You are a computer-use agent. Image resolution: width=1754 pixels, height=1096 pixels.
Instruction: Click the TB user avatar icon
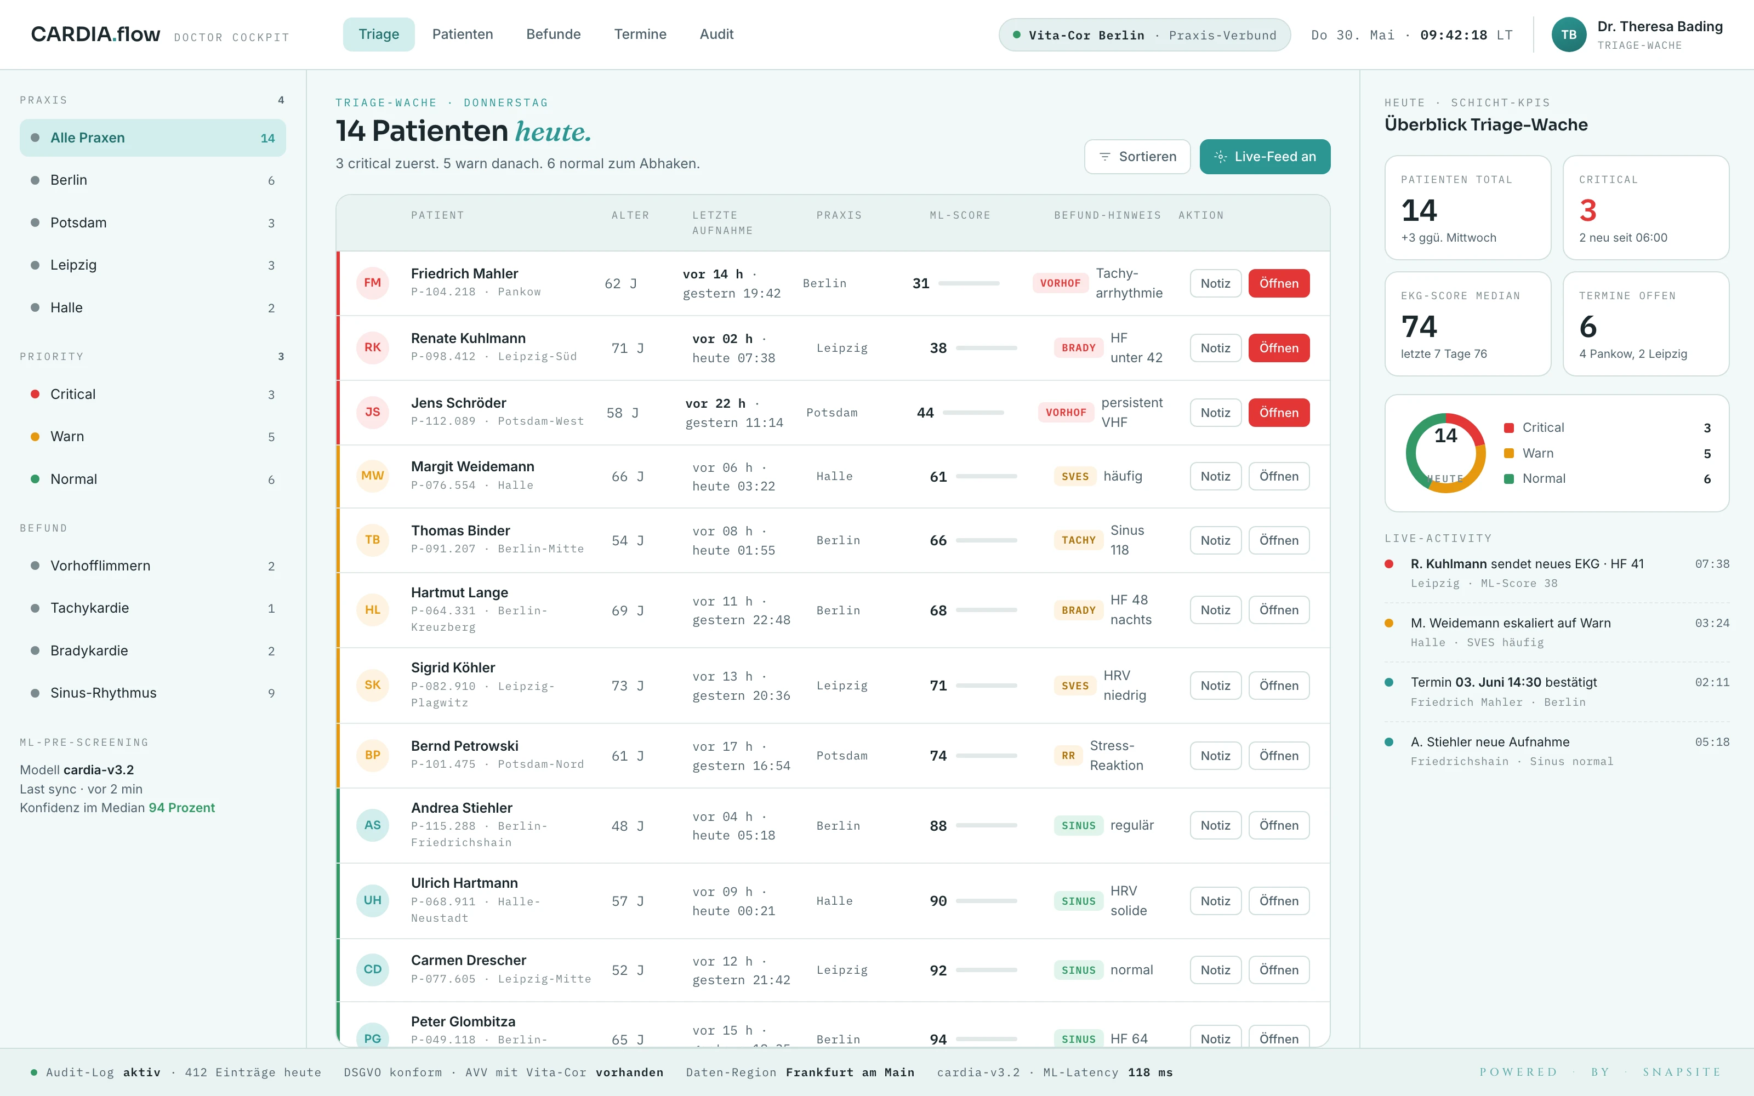coord(1568,35)
